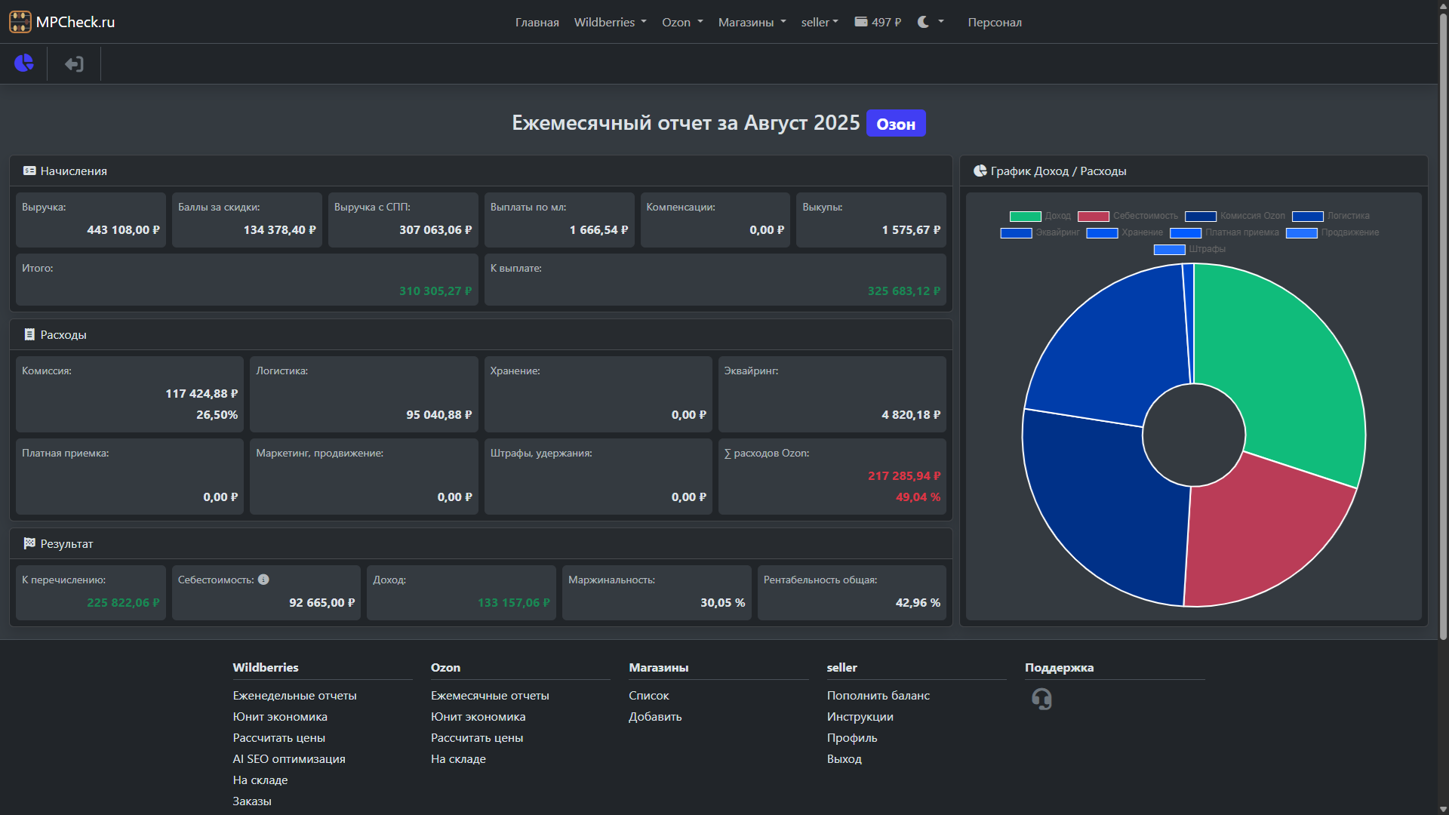Click the Озон badge next to title

(896, 124)
